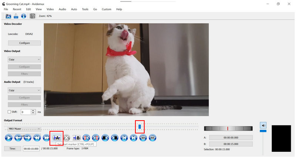This screenshot has height=158, width=296.
Task: Jump to the next keyframe
Action: click(46, 138)
